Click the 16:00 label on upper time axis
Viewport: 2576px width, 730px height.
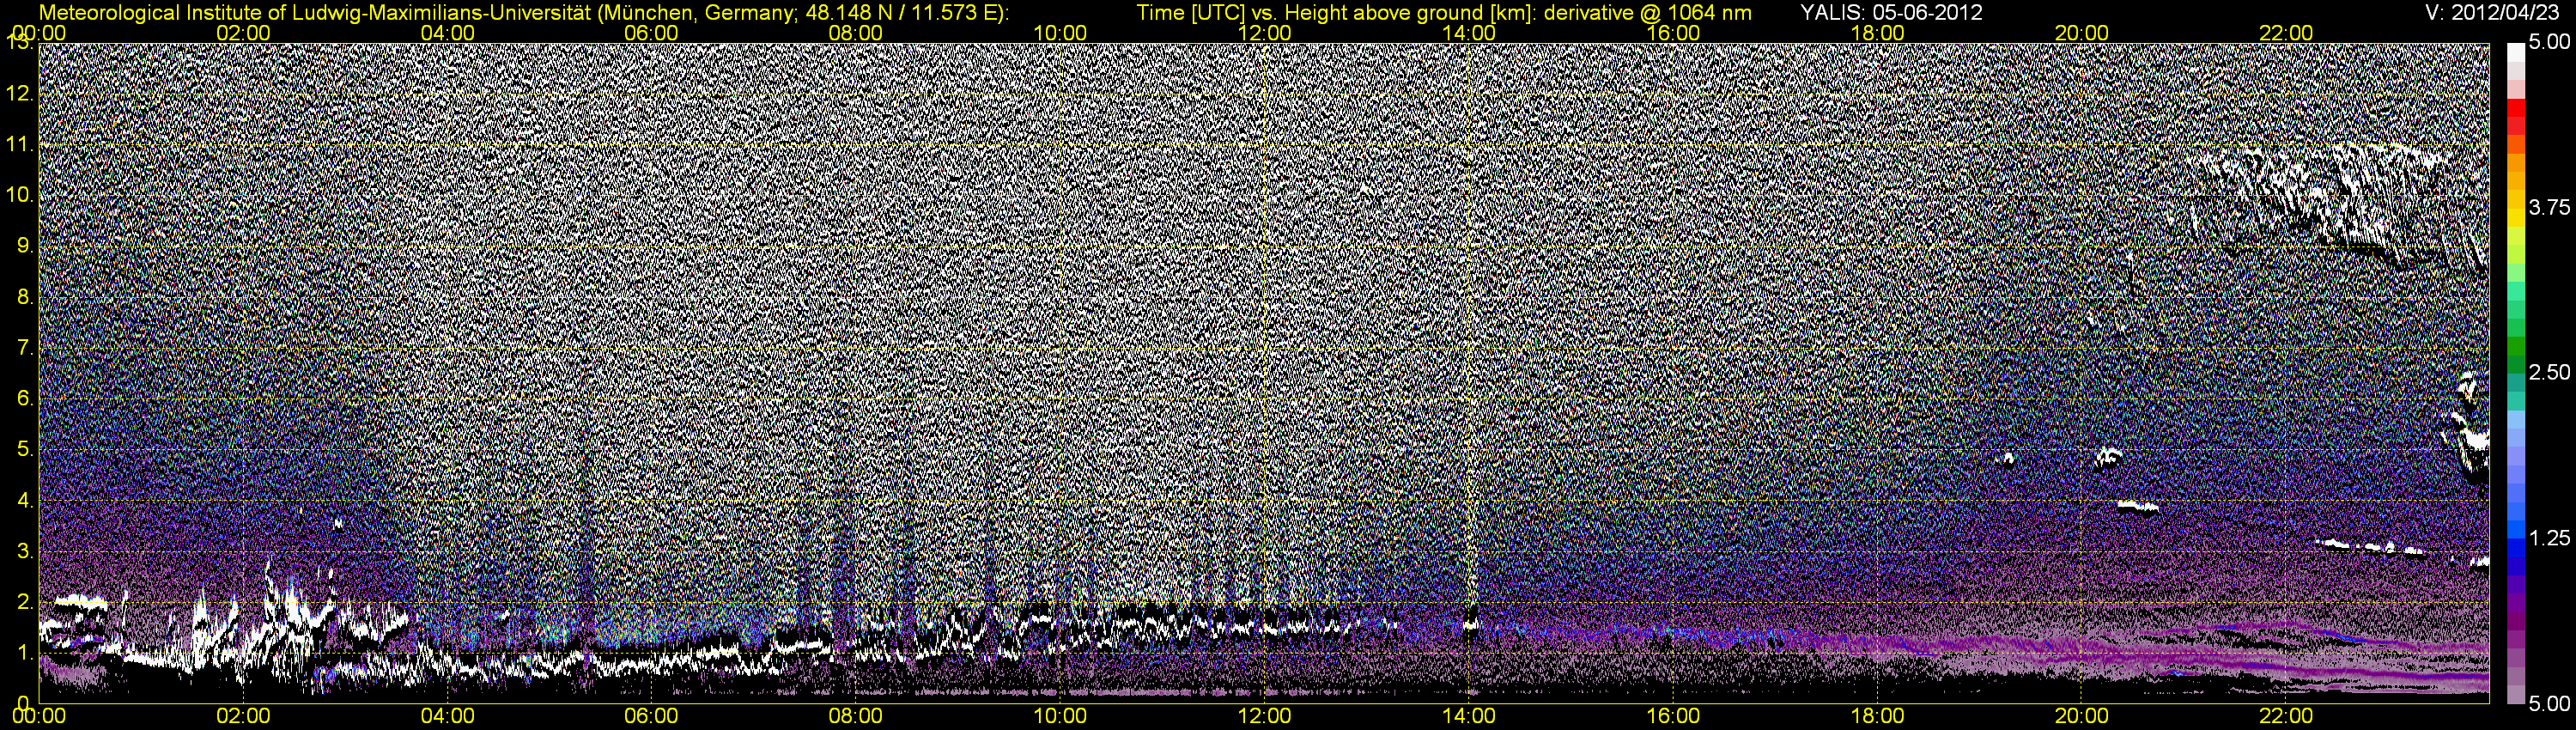pos(1673,33)
